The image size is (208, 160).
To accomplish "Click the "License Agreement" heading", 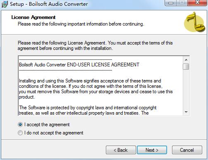I will [x=33, y=17].
